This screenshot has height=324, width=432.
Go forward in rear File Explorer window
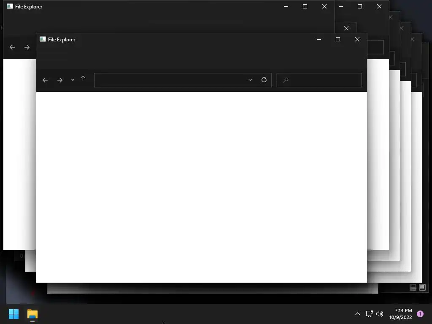coord(27,47)
